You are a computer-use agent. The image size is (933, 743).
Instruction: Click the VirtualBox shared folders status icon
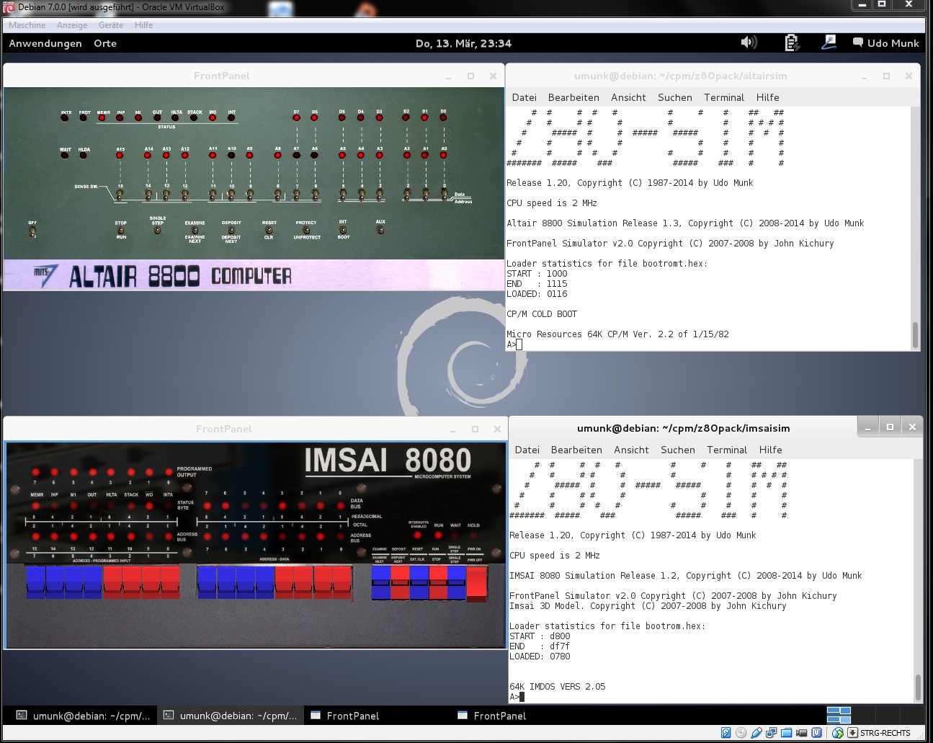coord(786,733)
